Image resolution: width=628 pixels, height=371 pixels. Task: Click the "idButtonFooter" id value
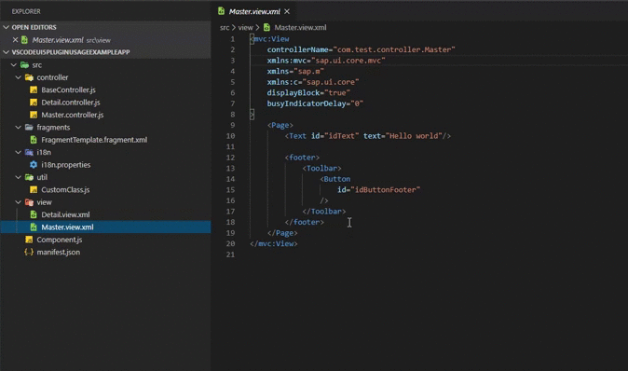pyautogui.click(x=386, y=189)
